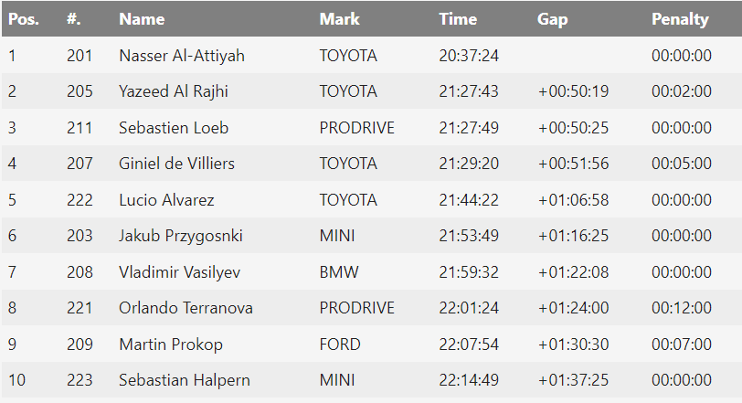Click Sebastian Halpern's name
This screenshot has height=403, width=742.
[185, 380]
